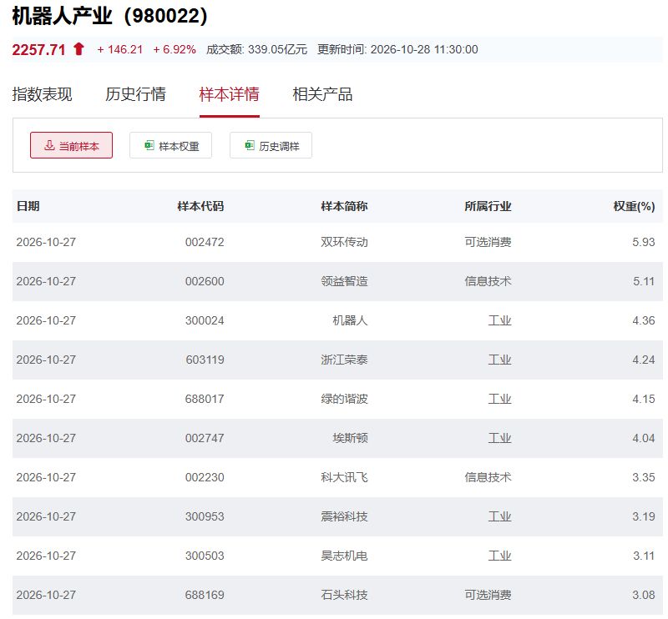The width and height of the screenshot is (668, 619).
Task: Click 信息技术 industry in the 科大讯飞 row
Action: [x=488, y=477]
